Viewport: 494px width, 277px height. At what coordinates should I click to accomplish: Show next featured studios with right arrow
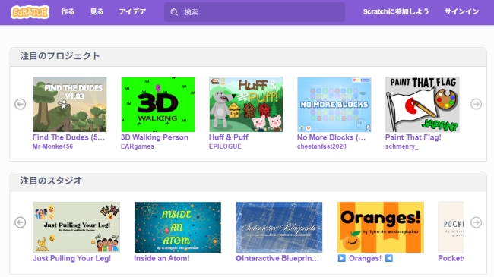coord(476,222)
